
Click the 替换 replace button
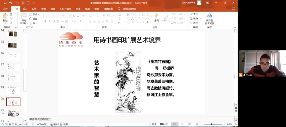tap(195, 19)
